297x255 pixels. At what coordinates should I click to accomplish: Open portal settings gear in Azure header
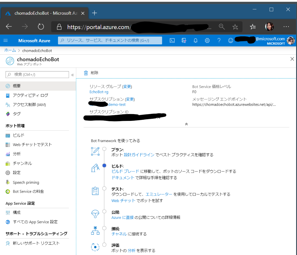(x=207, y=41)
